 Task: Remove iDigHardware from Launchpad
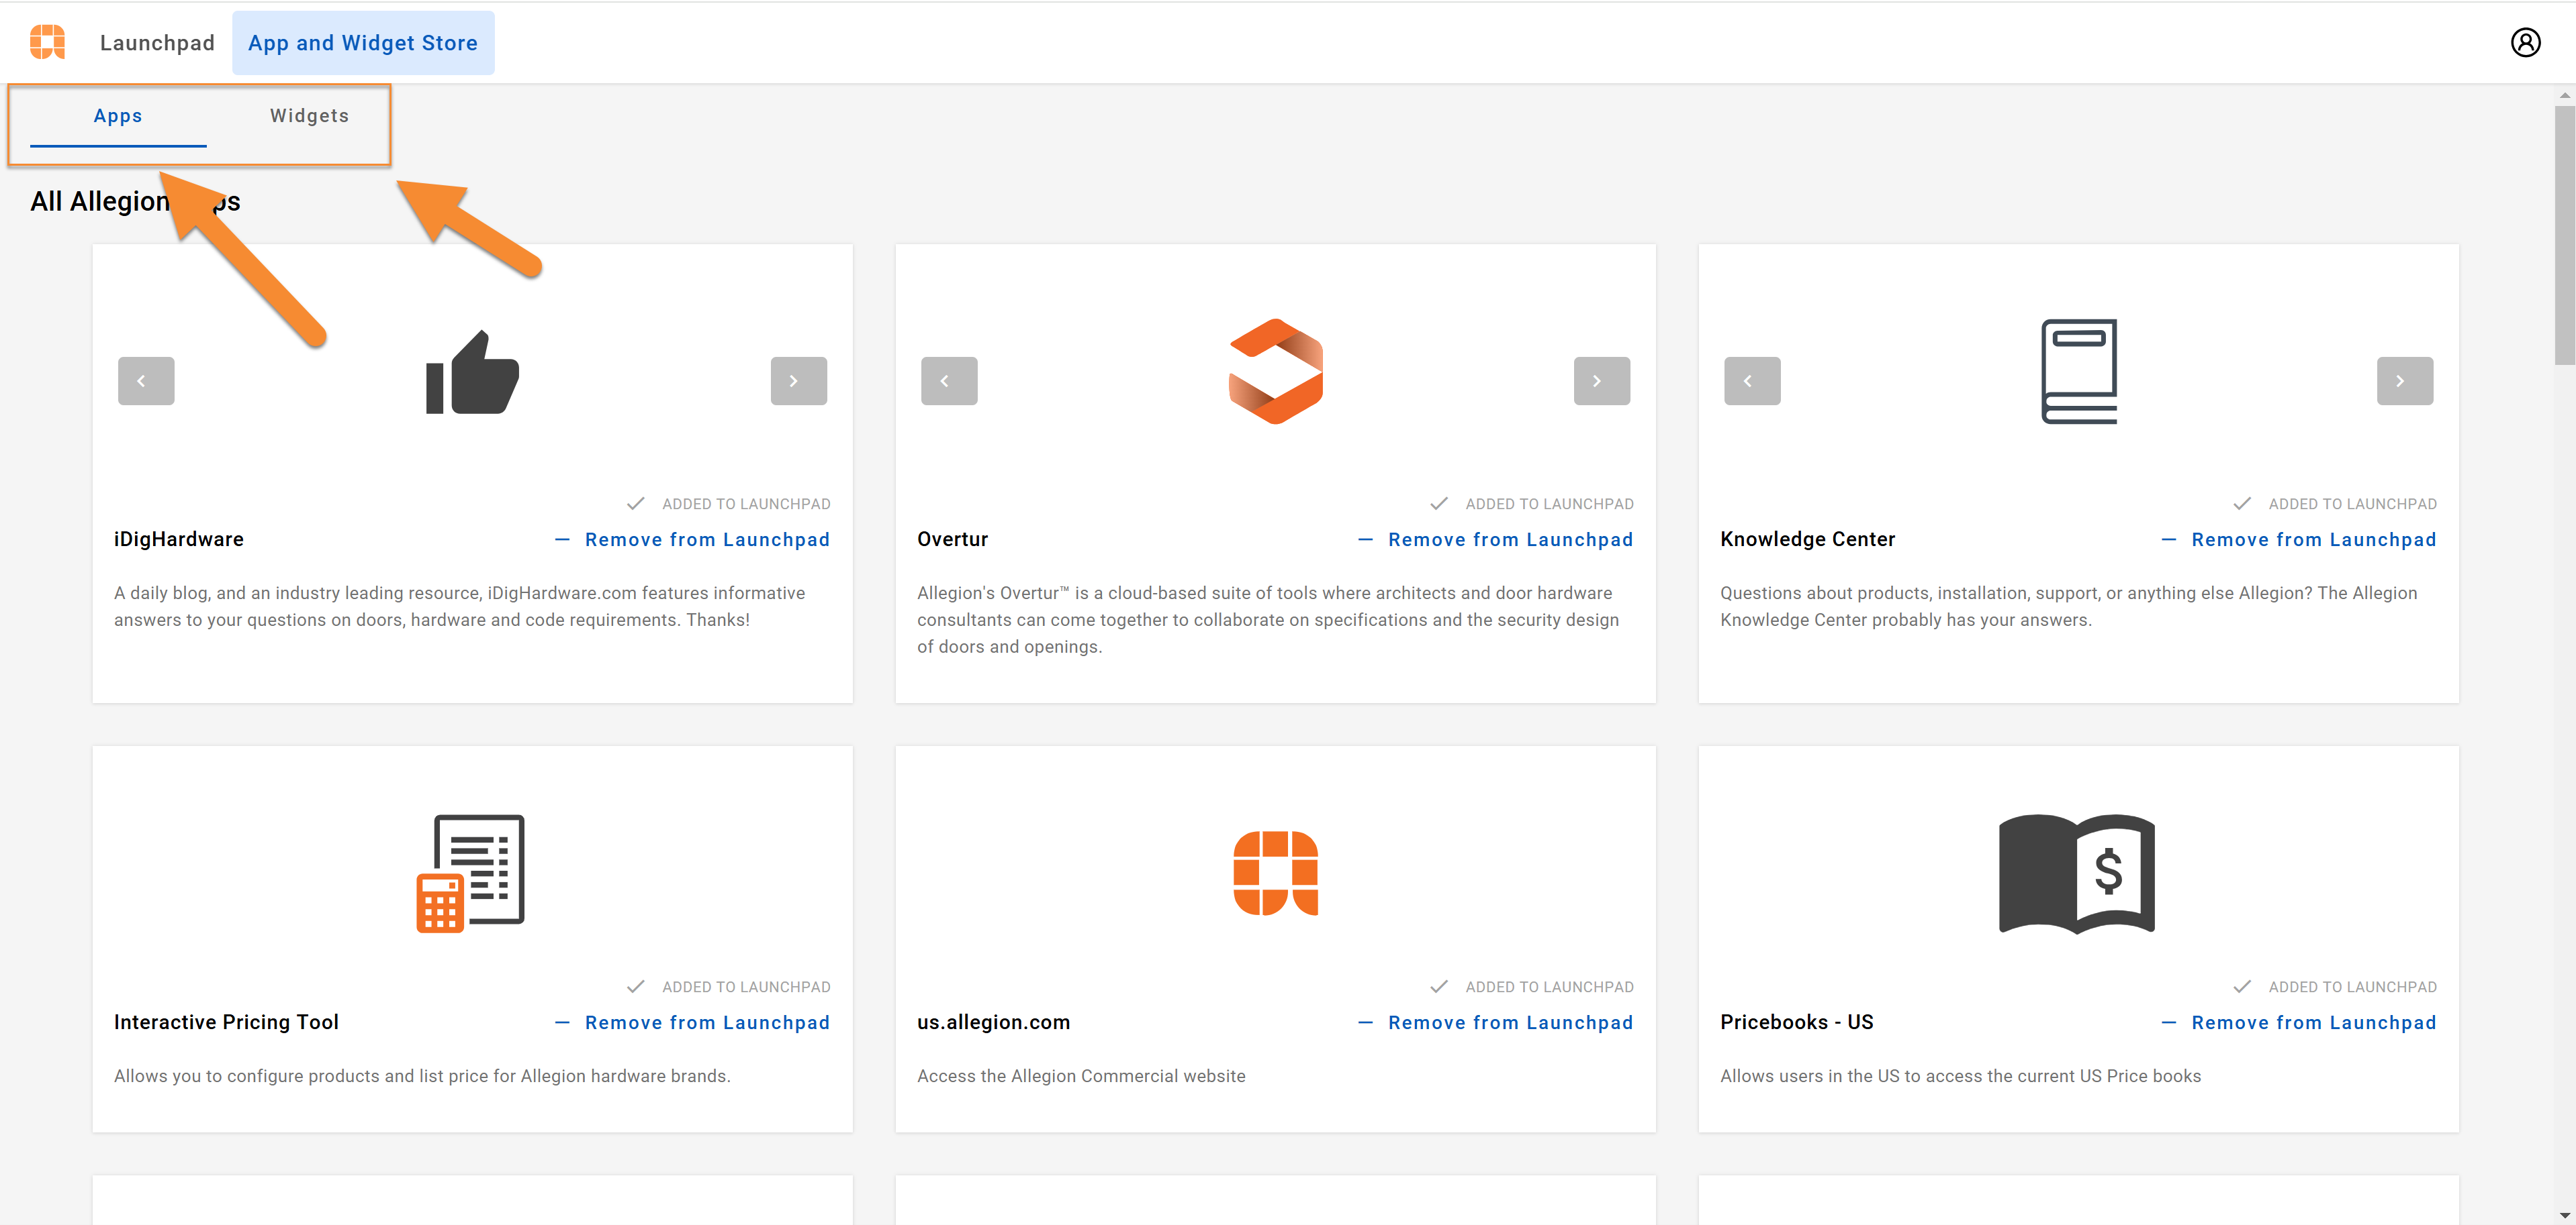[692, 539]
